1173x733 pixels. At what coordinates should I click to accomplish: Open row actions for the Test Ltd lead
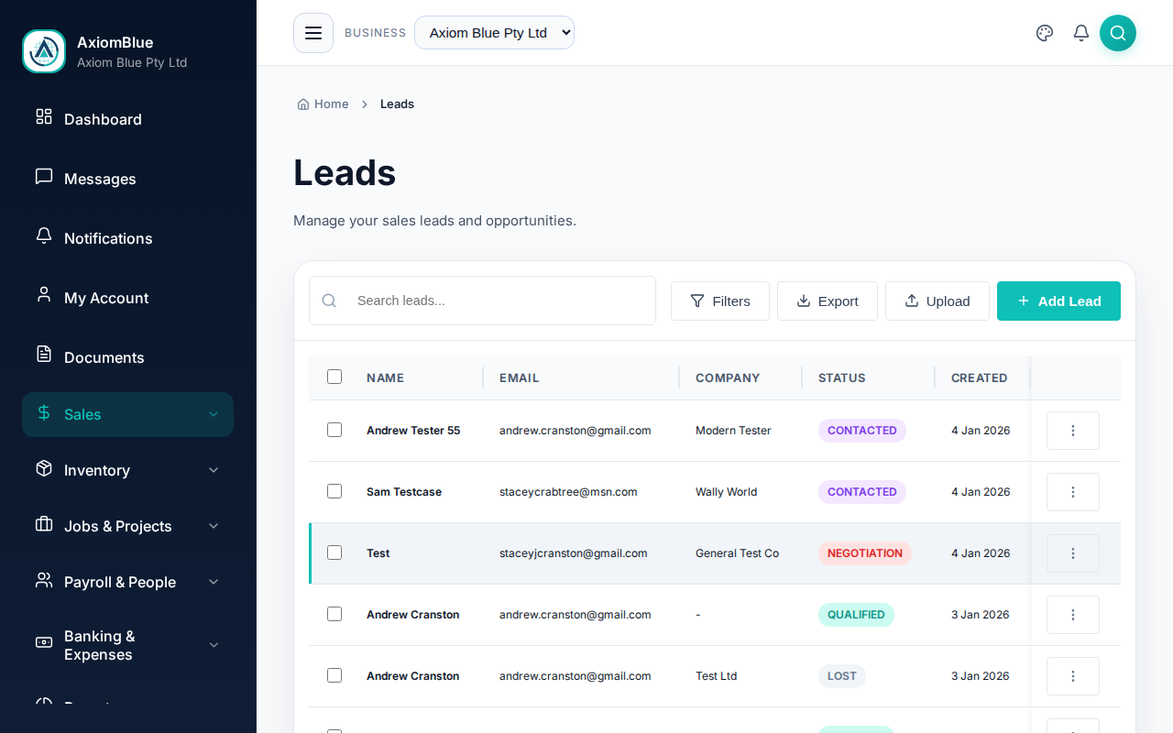pos(1073,676)
